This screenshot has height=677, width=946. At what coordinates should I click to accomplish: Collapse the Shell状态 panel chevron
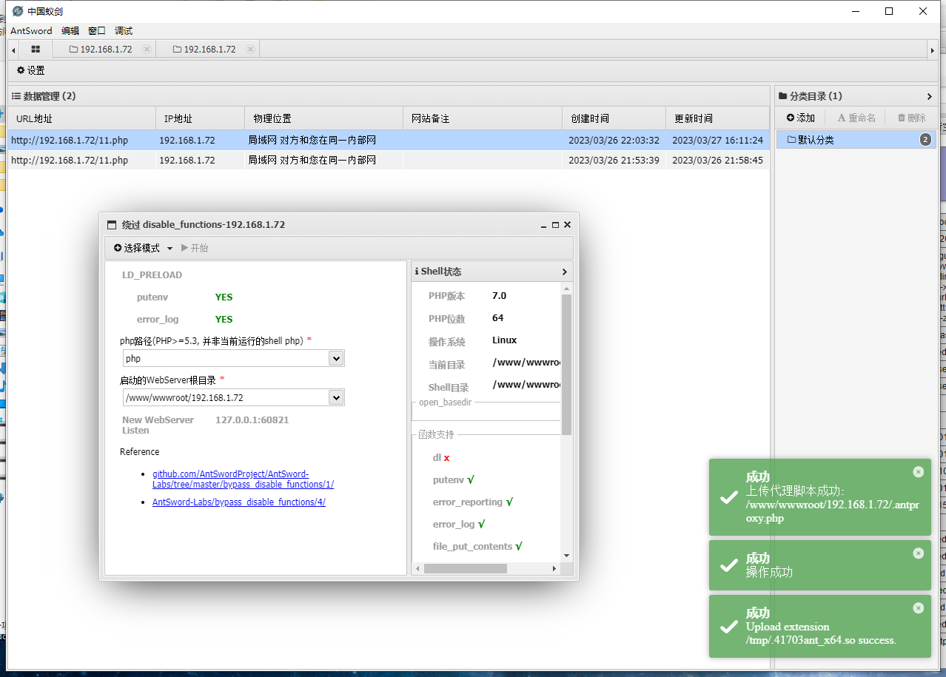(x=565, y=272)
